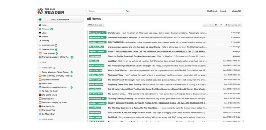Click the Blogger icon beside Snackrobiotic
The width and height of the screenshot is (266, 130).
click(40, 99)
